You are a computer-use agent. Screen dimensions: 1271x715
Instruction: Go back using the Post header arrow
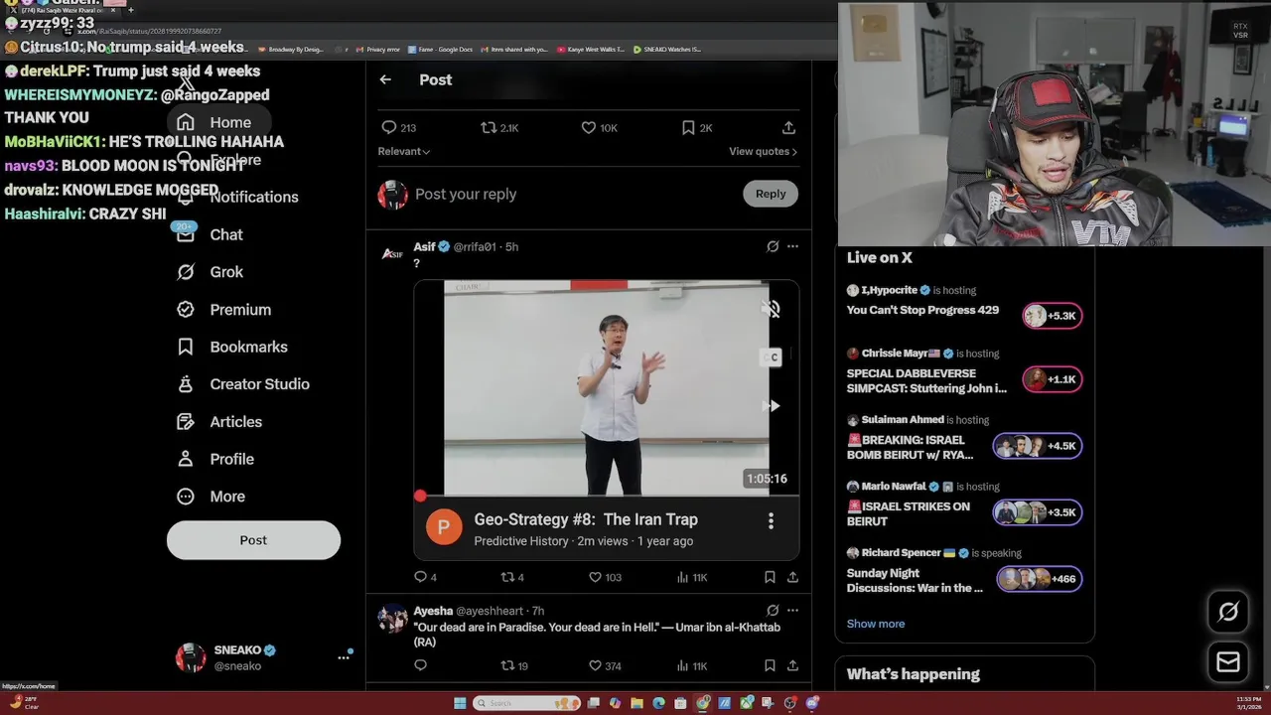[385, 79]
